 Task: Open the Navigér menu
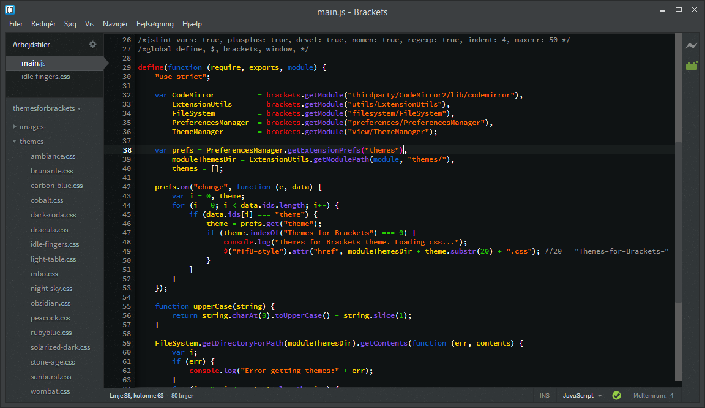[115, 24]
